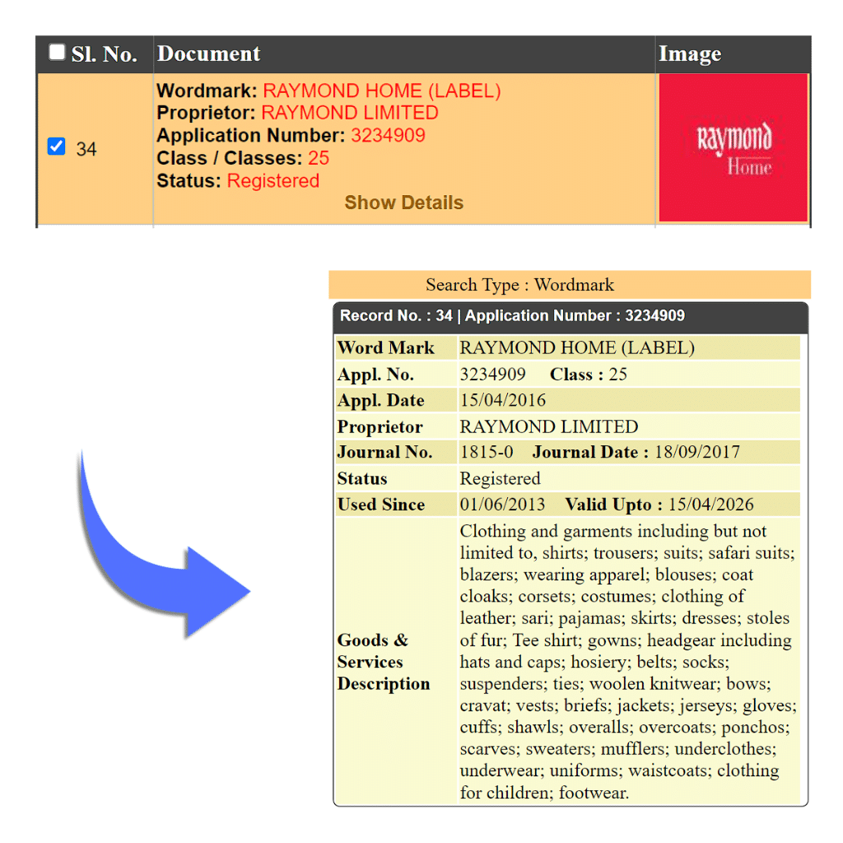Click the red class value 25
The image size is (843, 843).
(319, 158)
